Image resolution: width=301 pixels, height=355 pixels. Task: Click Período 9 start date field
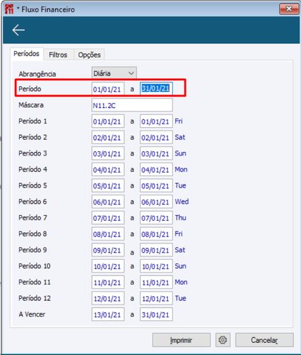click(108, 250)
